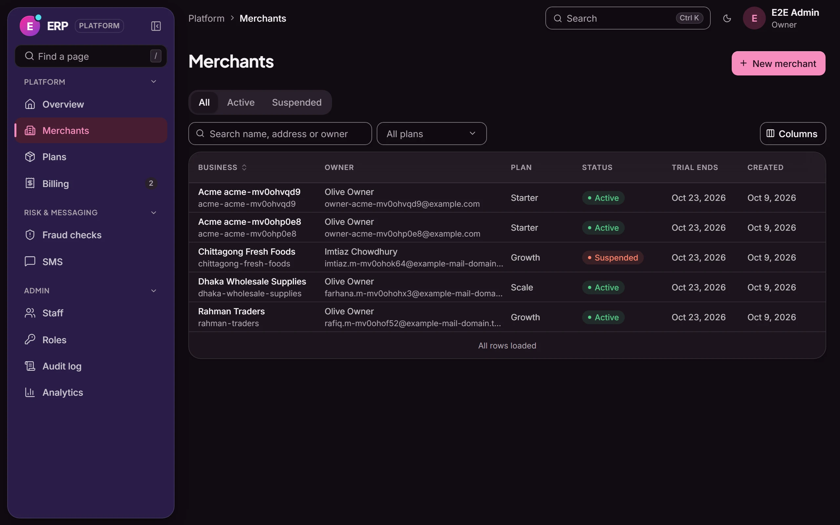Open Plans in the sidebar
The image size is (840, 525).
91,157
